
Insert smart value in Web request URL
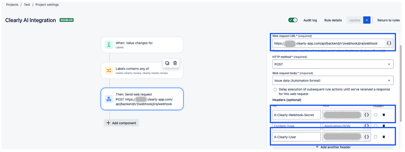coord(389,44)
